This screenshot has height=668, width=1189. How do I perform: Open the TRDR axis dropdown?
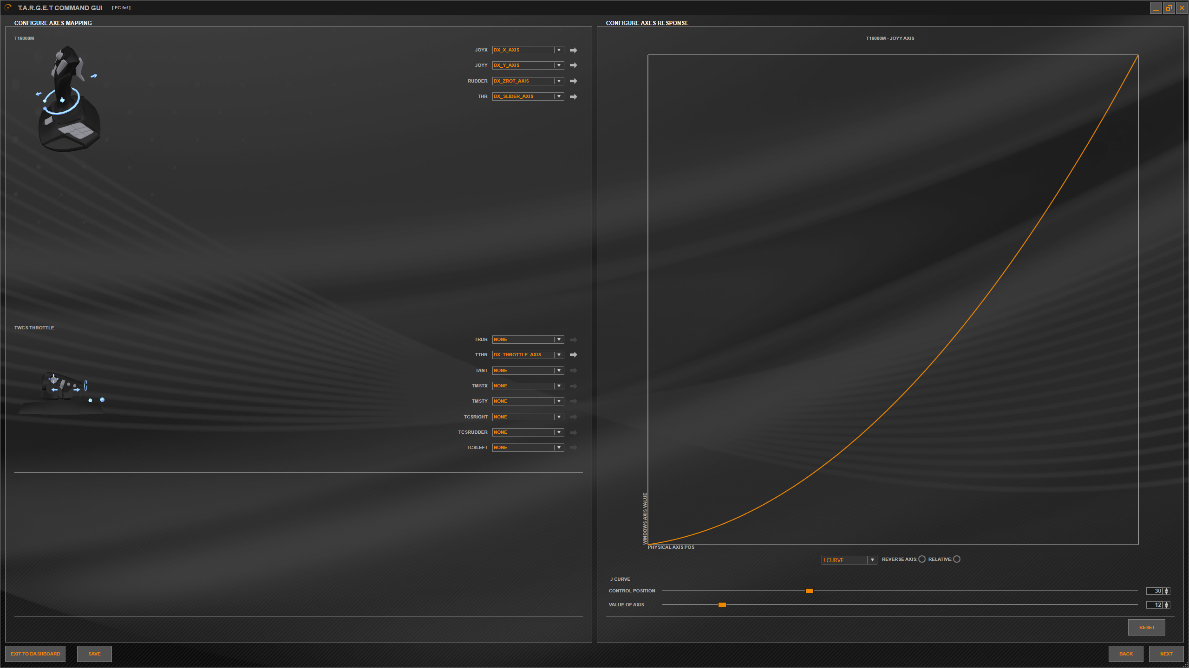coord(528,340)
